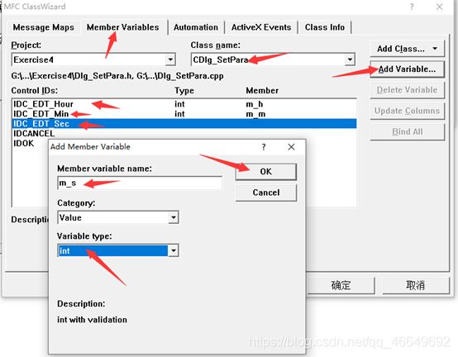
Task: Open the Automation tab
Action: (196, 27)
